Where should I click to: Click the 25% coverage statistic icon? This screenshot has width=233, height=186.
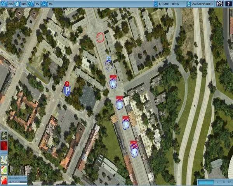[3, 3]
